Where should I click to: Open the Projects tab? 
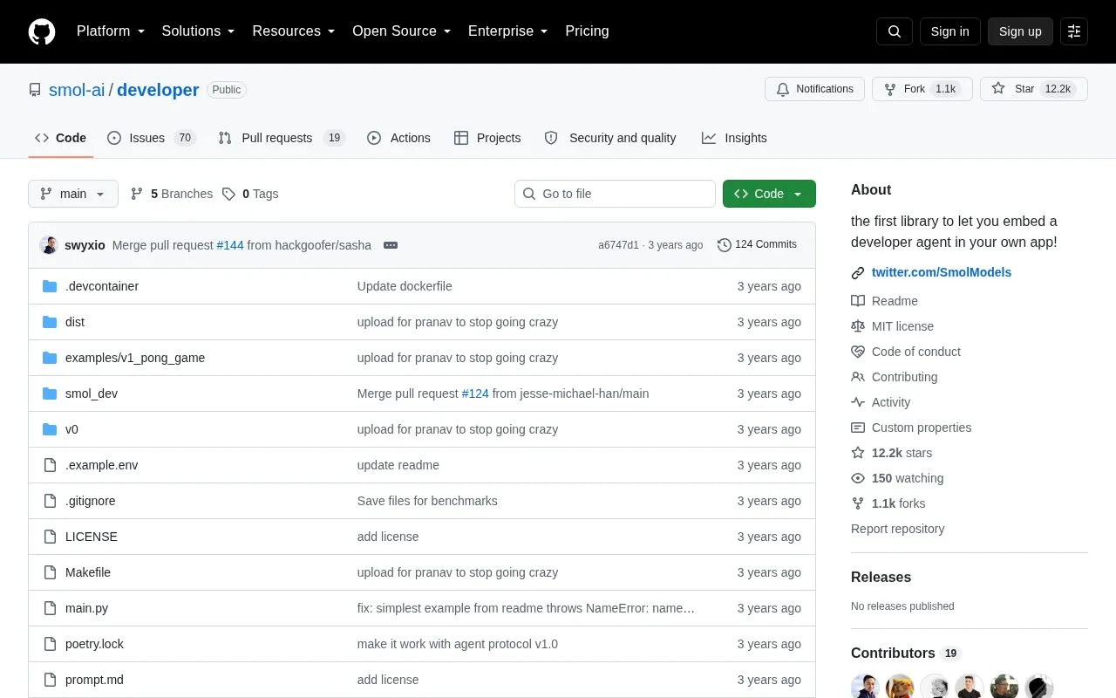[x=487, y=138]
